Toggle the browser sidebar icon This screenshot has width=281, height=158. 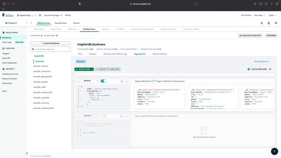coord(4,4)
